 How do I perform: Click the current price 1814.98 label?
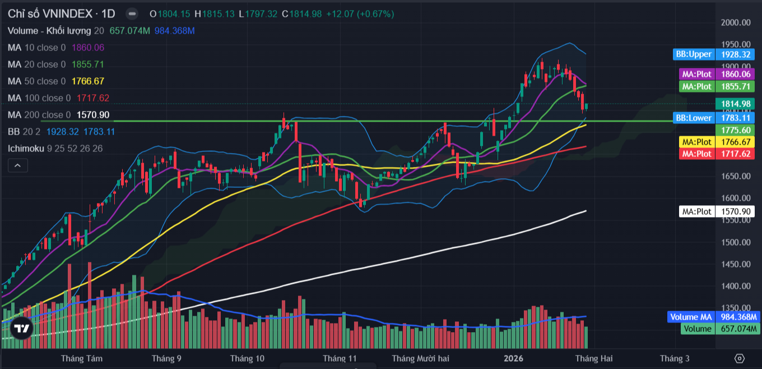pos(735,104)
